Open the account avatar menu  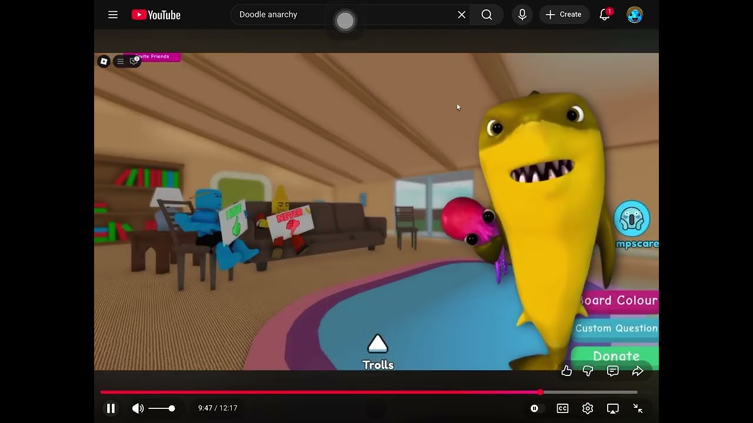pyautogui.click(x=635, y=15)
